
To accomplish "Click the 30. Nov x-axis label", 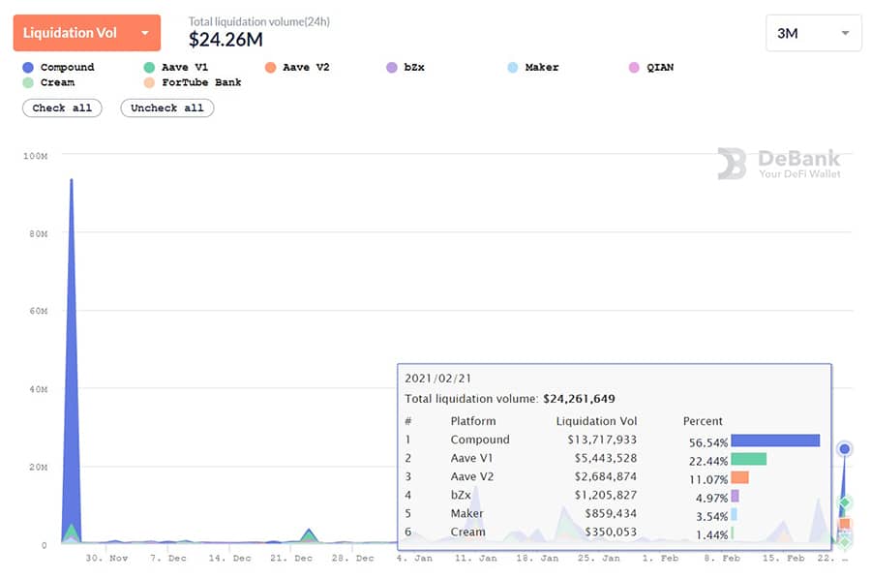I will [x=106, y=558].
